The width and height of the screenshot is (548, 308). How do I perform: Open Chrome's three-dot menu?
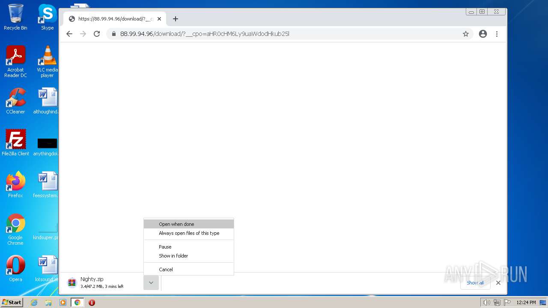click(497, 34)
